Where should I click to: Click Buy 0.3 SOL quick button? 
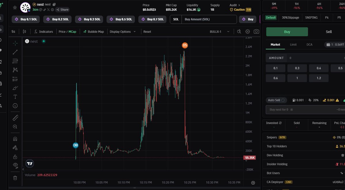(x=89, y=19)
